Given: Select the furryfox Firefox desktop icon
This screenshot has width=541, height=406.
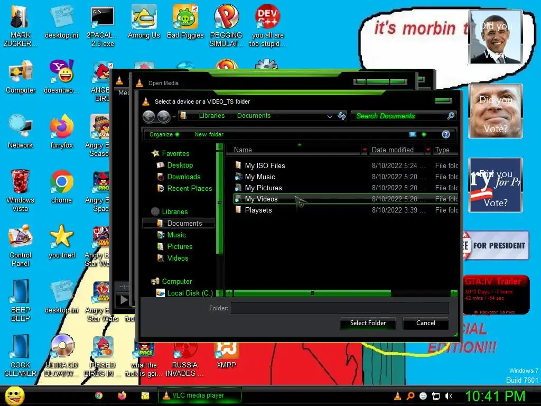Looking at the screenshot, I should [61, 132].
